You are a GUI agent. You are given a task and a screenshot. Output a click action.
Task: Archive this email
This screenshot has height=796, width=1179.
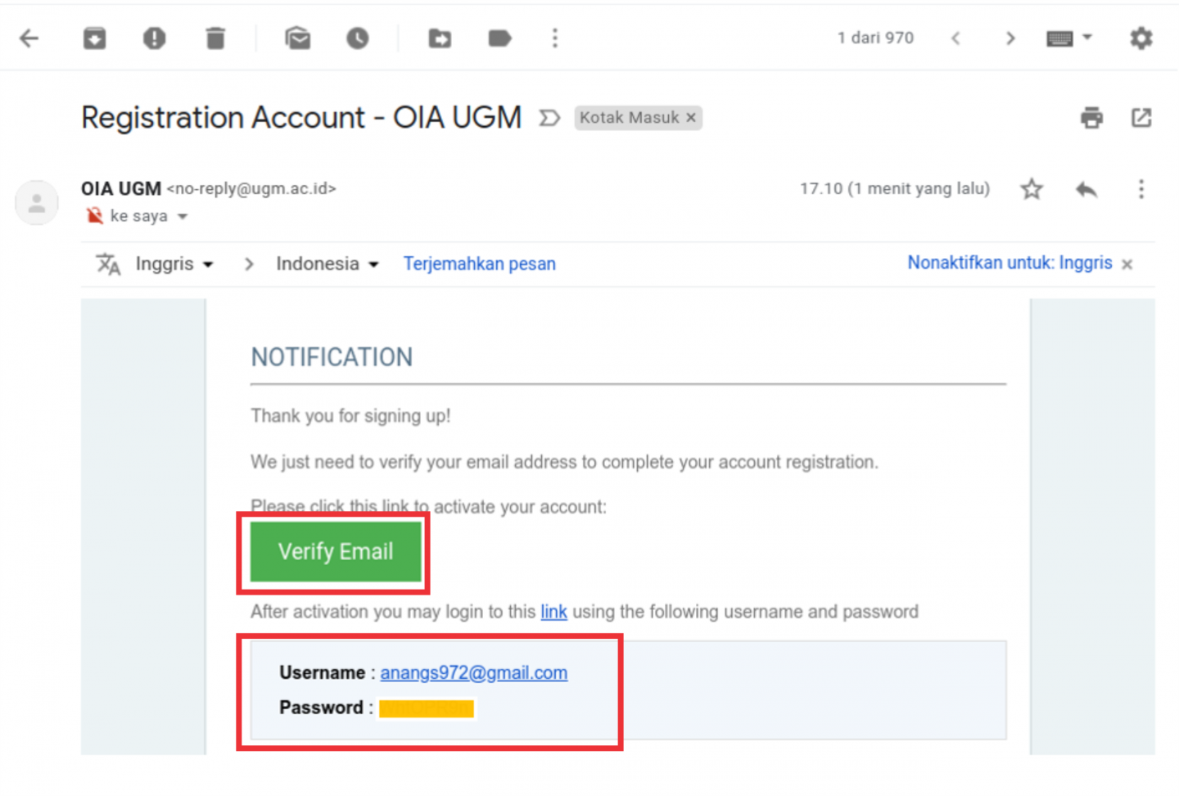pos(94,38)
